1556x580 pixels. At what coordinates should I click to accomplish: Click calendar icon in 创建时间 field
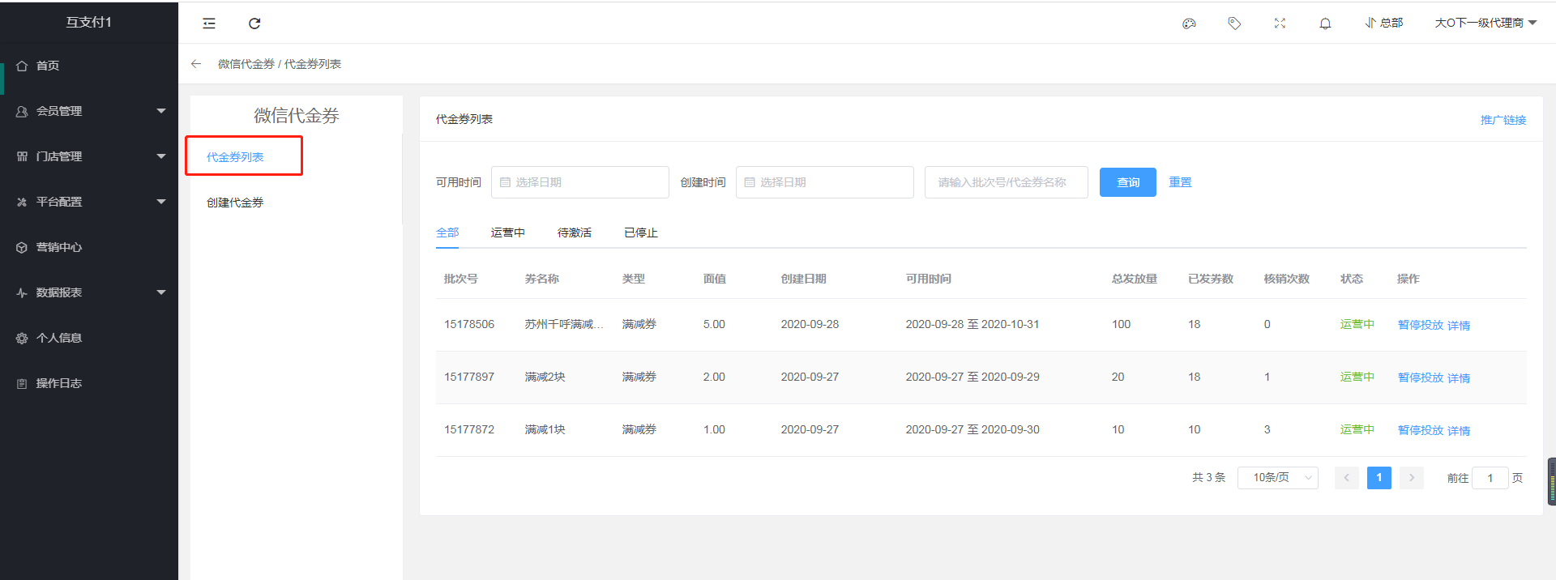[750, 182]
